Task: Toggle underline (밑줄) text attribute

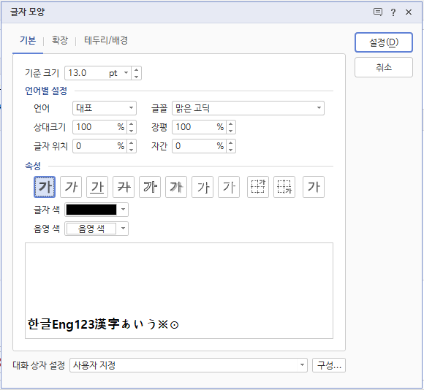Action: (97, 187)
